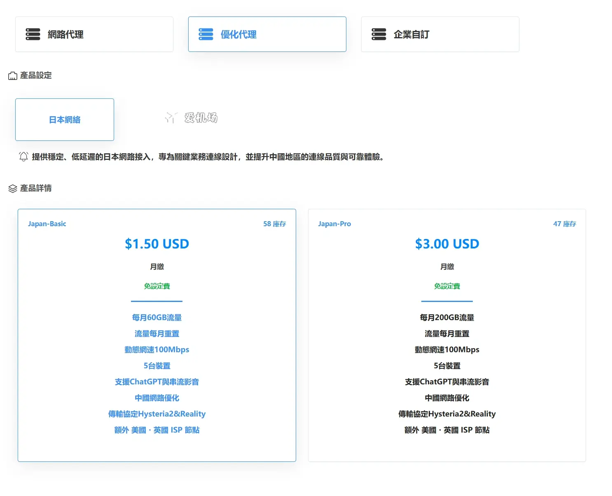The height and width of the screenshot is (496, 612).
Task: Click the blue server icon beside 優化代理
Action: (206, 34)
